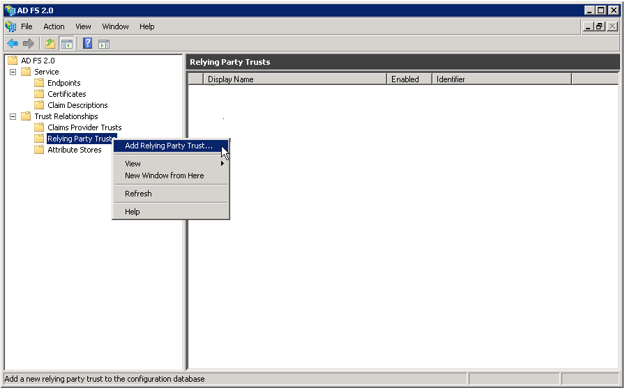Viewport: 625px width, 390px height.
Task: Open the Window menu
Action: [x=115, y=26]
